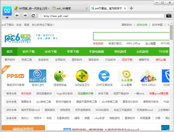This screenshot has width=174, height=132.
Task: Click the address bar URL field
Action: tap(101, 16)
